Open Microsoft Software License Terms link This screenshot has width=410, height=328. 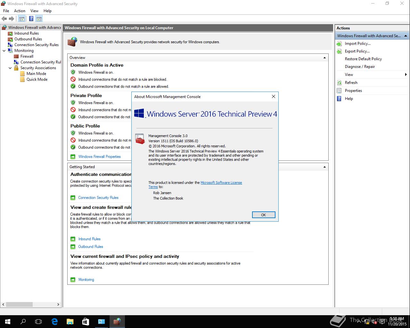click(221, 183)
